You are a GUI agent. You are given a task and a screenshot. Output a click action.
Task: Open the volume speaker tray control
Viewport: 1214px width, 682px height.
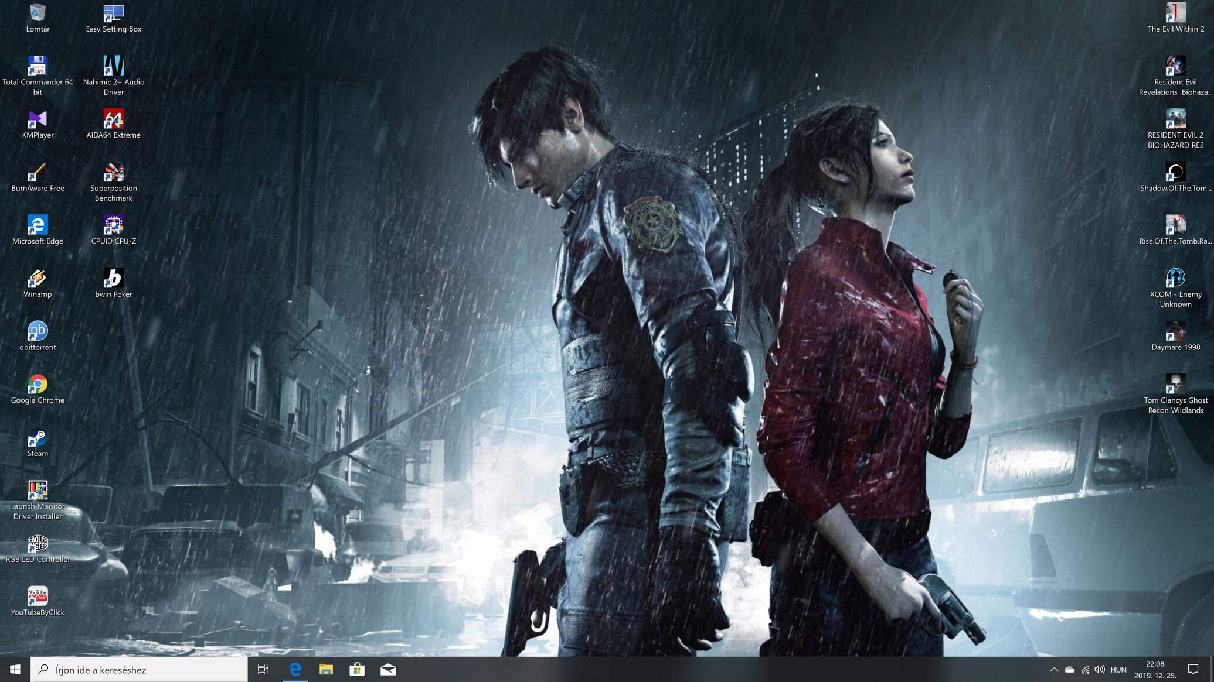[1100, 669]
